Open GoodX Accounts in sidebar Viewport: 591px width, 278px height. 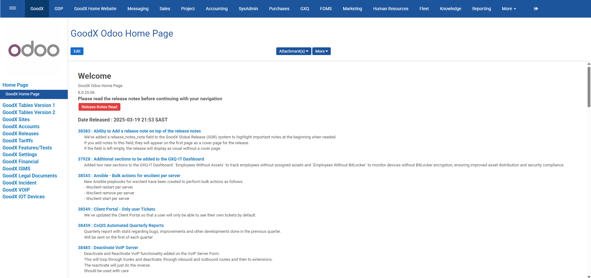[21, 126]
